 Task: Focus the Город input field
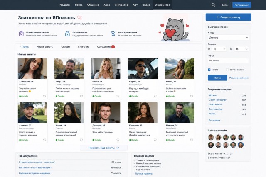coord(228,61)
